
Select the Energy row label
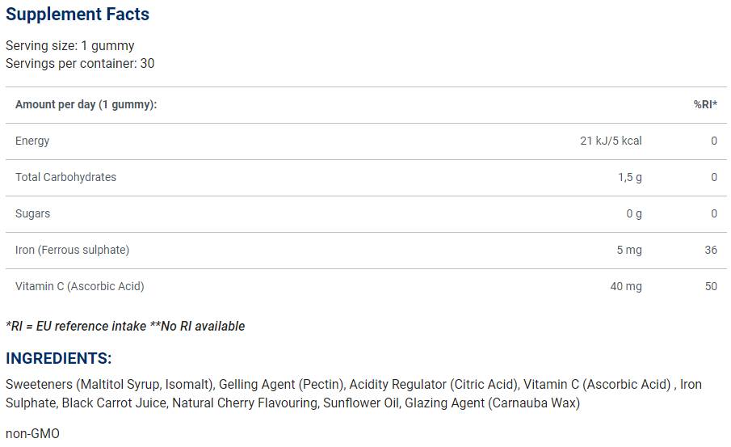pos(32,141)
